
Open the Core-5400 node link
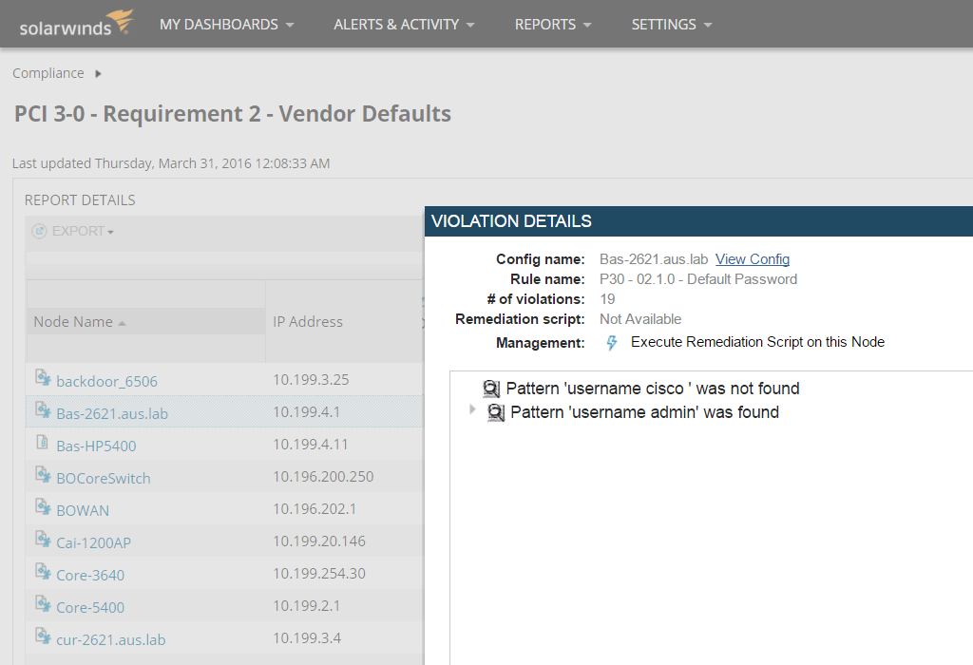tap(90, 607)
